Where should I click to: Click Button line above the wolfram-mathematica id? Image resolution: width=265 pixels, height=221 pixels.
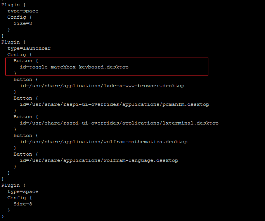click(x=26, y=135)
